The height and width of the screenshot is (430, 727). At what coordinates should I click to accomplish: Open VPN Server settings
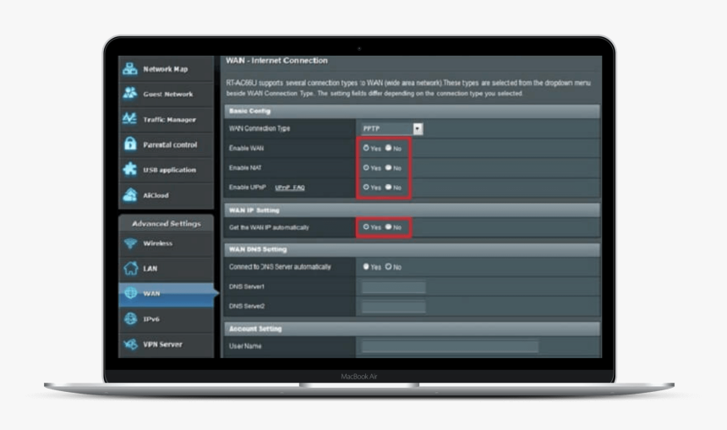point(166,345)
